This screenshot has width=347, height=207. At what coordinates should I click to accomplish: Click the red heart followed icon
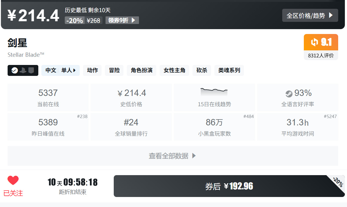click(13, 180)
